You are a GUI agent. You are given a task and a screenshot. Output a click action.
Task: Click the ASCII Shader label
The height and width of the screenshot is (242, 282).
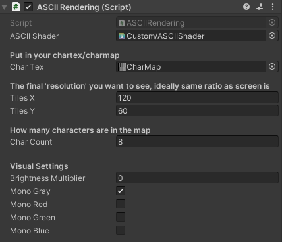34,36
